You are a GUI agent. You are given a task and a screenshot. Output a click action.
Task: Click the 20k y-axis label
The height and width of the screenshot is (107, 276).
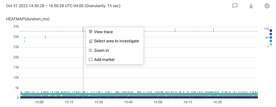(16, 57)
